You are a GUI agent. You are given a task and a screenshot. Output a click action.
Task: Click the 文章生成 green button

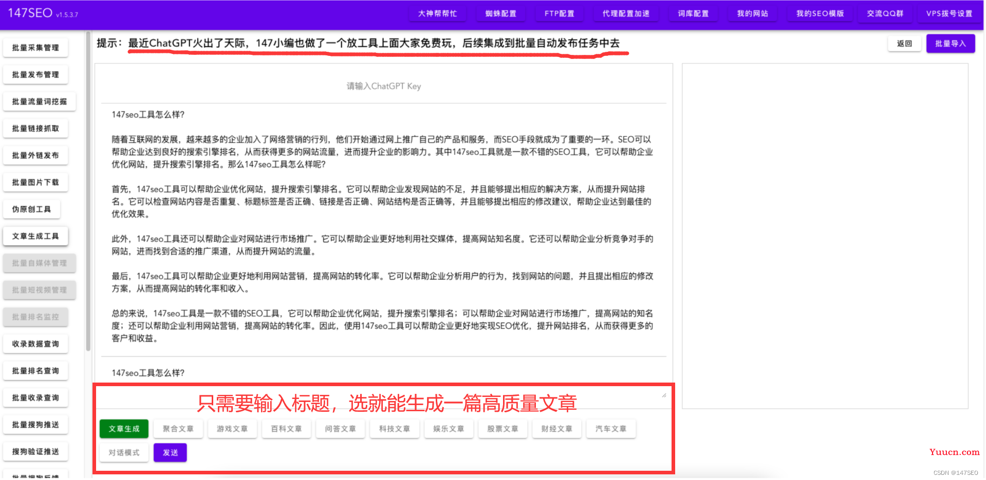coord(124,429)
